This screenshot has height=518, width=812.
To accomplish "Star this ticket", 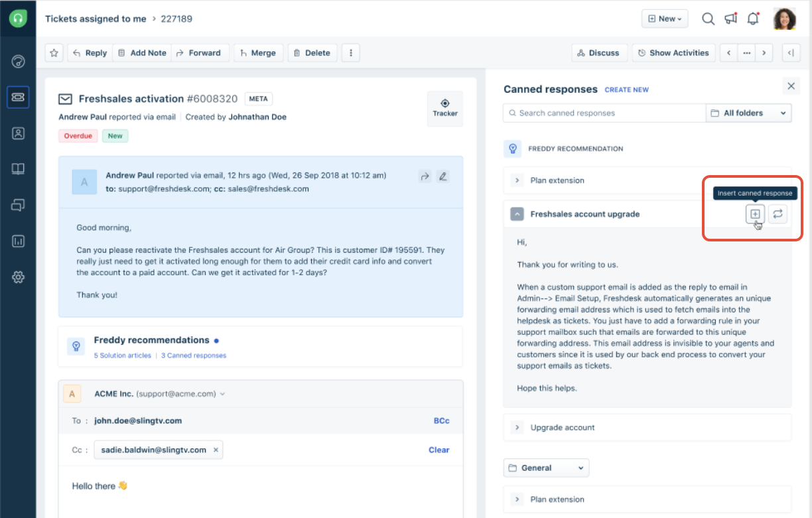I will pos(54,53).
